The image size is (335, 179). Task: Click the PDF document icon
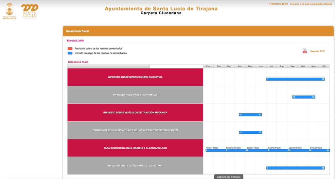[305, 51]
